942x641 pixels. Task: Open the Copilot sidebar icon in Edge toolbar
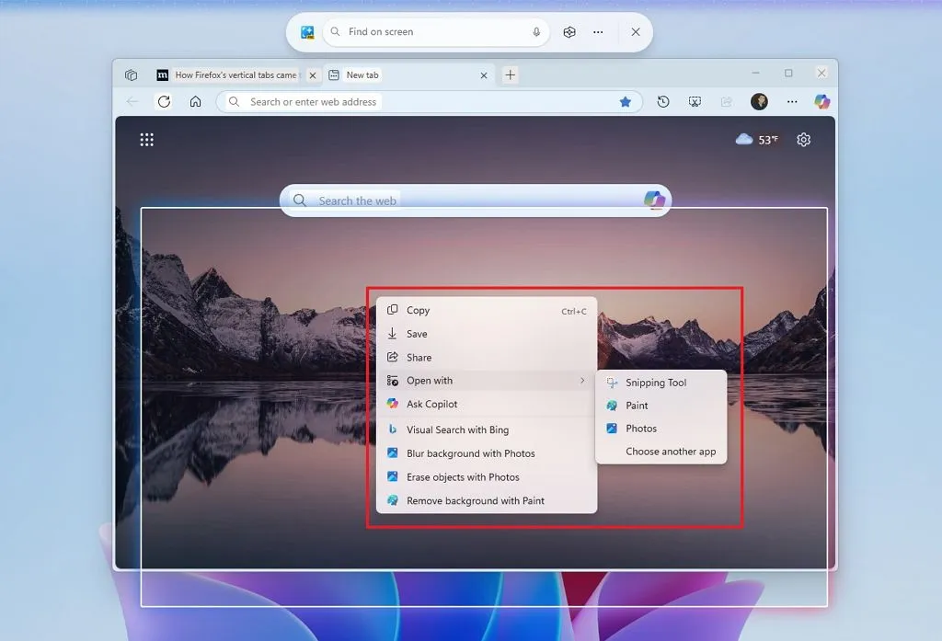(x=821, y=102)
